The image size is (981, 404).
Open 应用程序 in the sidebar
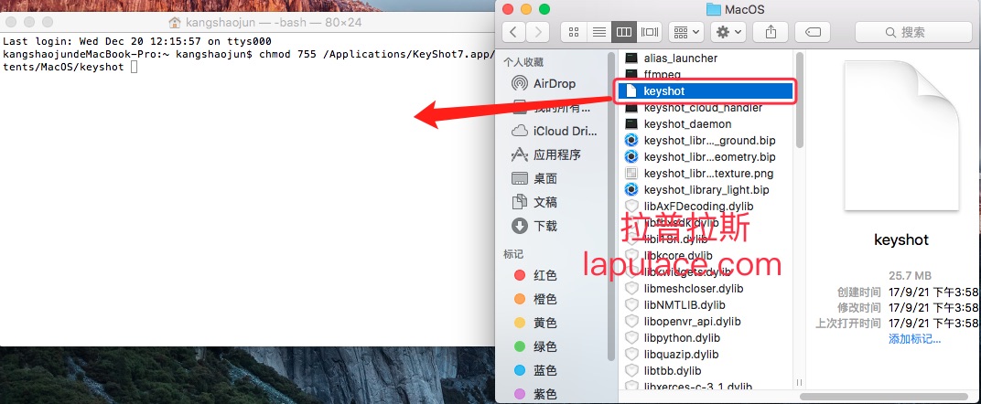545,154
